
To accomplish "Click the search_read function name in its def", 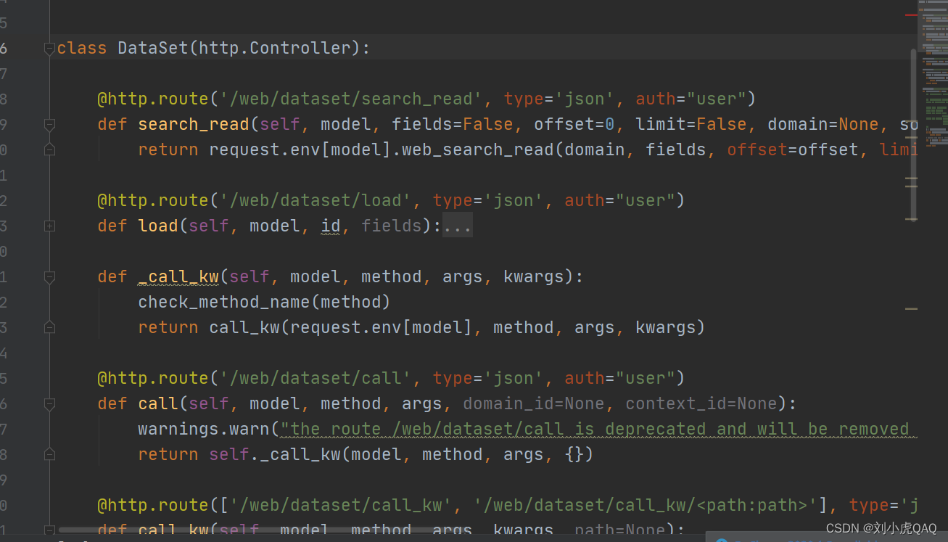I will point(194,125).
